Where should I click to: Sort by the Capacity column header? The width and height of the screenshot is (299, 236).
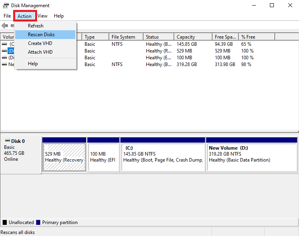tap(193, 37)
